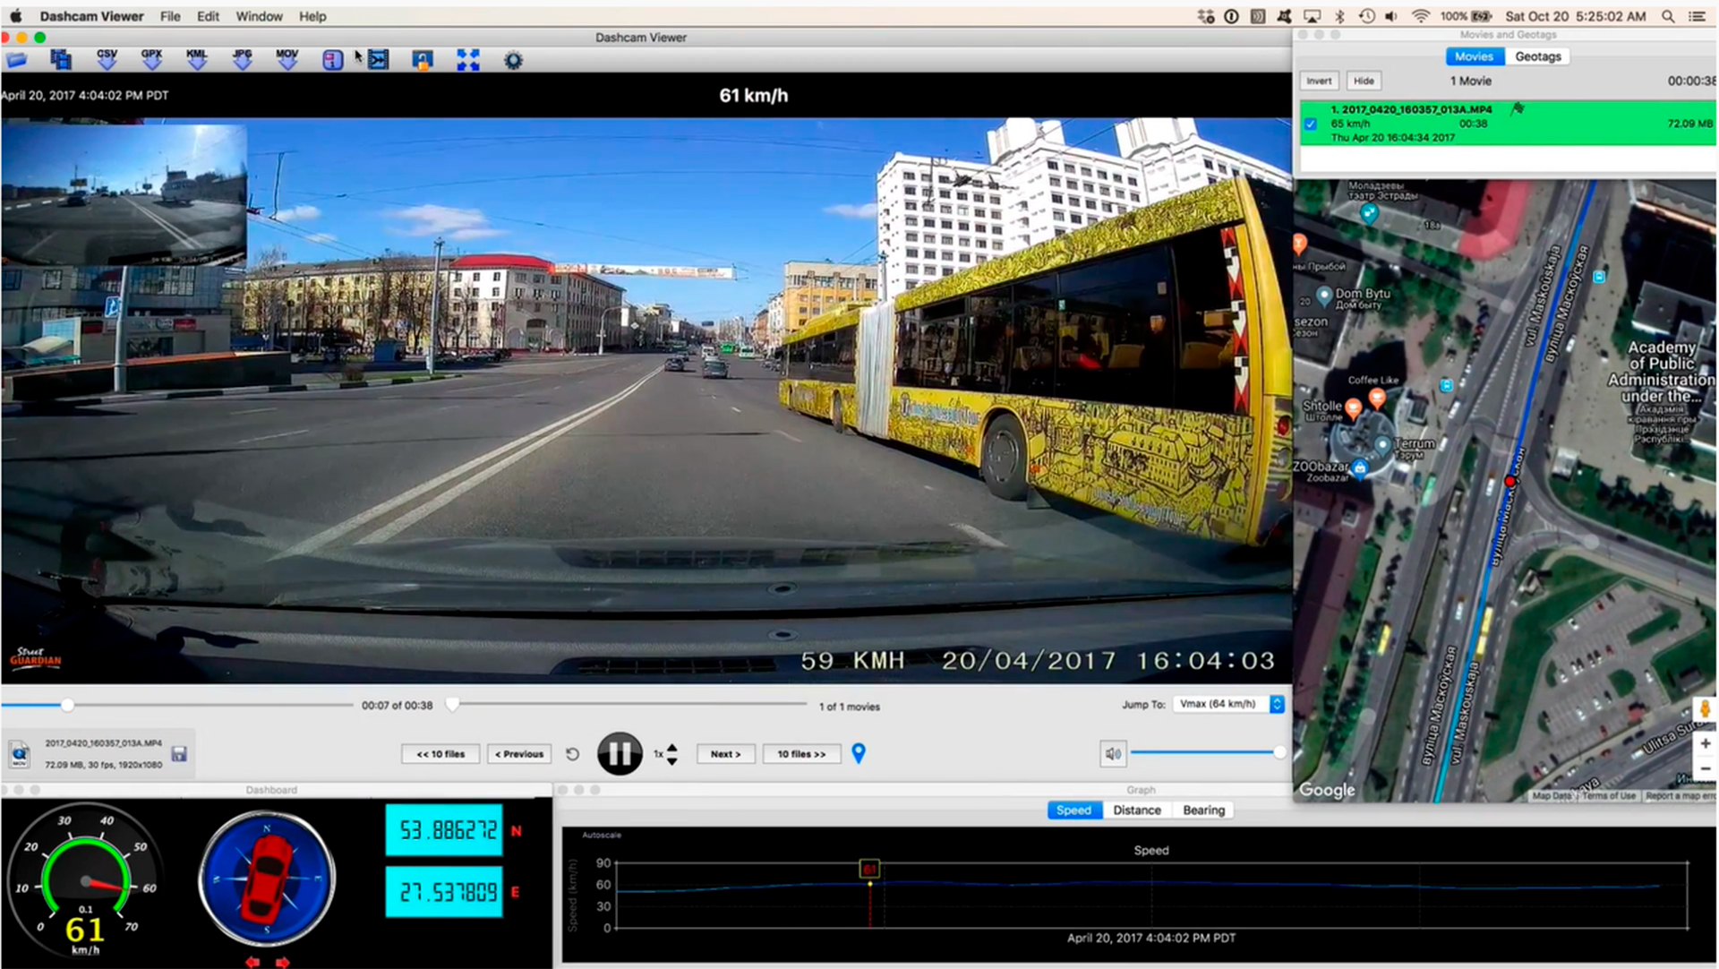Click the menu bar clock Sat Oct 20
1719x969 pixels.
point(1576,16)
